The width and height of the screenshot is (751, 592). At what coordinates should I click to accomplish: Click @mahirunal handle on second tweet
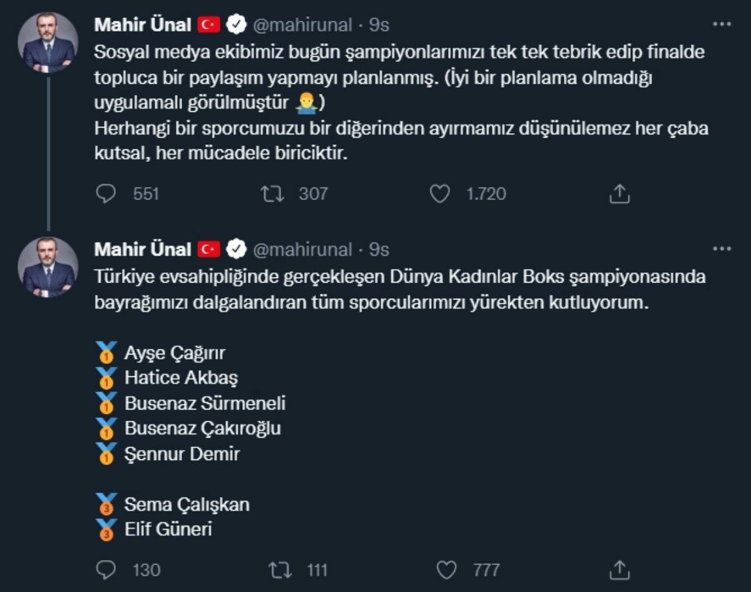pyautogui.click(x=302, y=250)
